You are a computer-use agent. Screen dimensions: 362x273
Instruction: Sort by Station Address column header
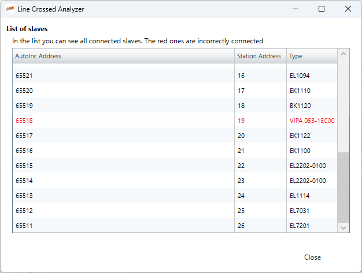pos(259,56)
